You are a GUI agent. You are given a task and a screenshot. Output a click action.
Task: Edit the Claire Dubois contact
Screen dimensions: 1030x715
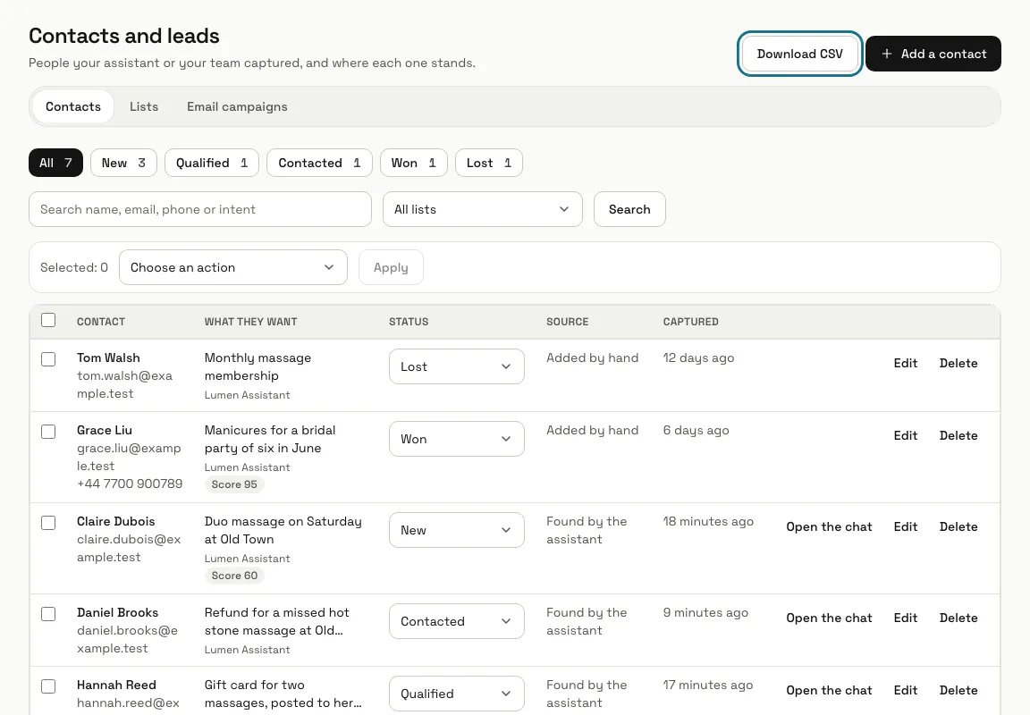(905, 526)
